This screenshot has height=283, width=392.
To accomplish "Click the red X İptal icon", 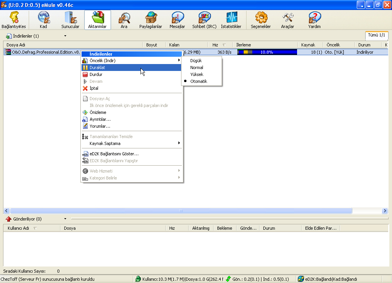I will pos(85,88).
